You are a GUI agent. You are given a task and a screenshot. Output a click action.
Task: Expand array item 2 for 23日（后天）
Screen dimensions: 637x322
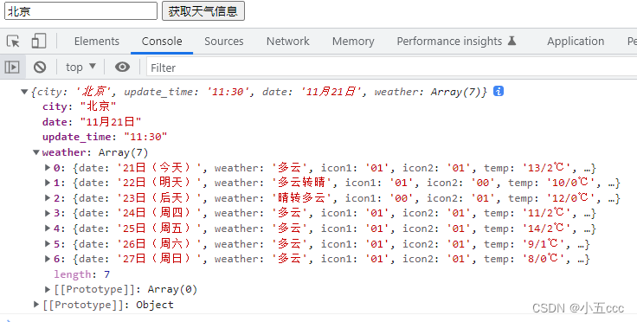pyautogui.click(x=48, y=197)
